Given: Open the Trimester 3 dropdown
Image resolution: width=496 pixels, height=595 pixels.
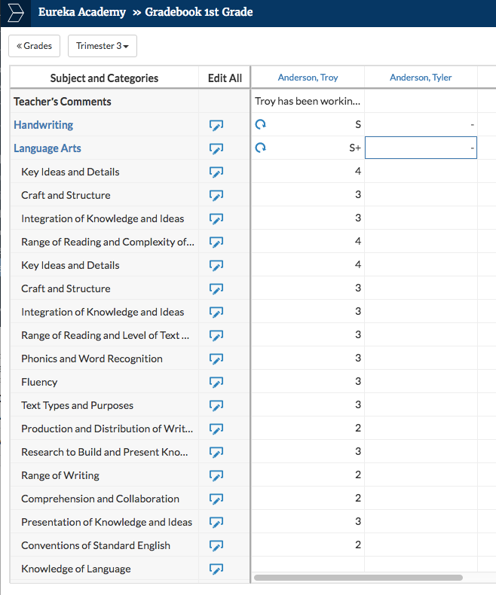Looking at the screenshot, I should (x=103, y=46).
